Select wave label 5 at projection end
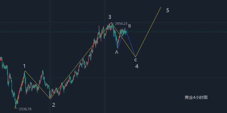This screenshot has height=113, width=227. 168,11
